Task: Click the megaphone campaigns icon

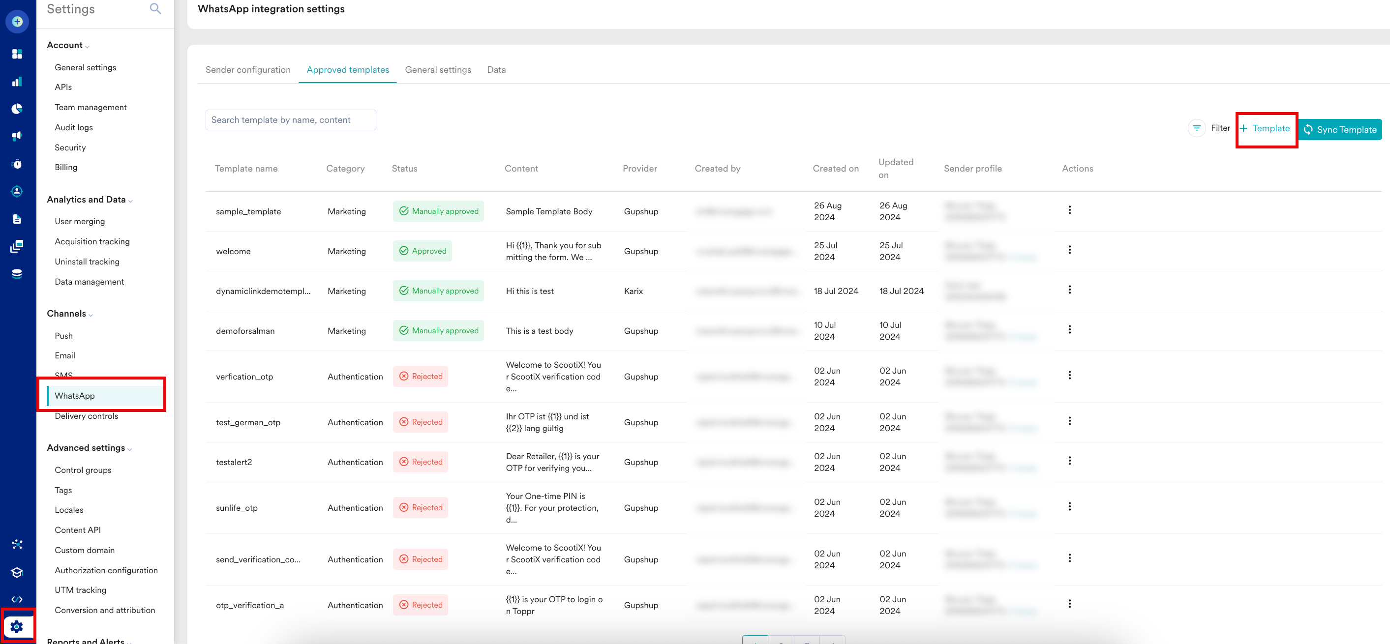Action: coord(17,136)
